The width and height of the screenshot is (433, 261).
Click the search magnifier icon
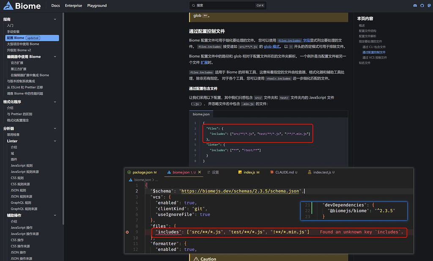point(193,5)
